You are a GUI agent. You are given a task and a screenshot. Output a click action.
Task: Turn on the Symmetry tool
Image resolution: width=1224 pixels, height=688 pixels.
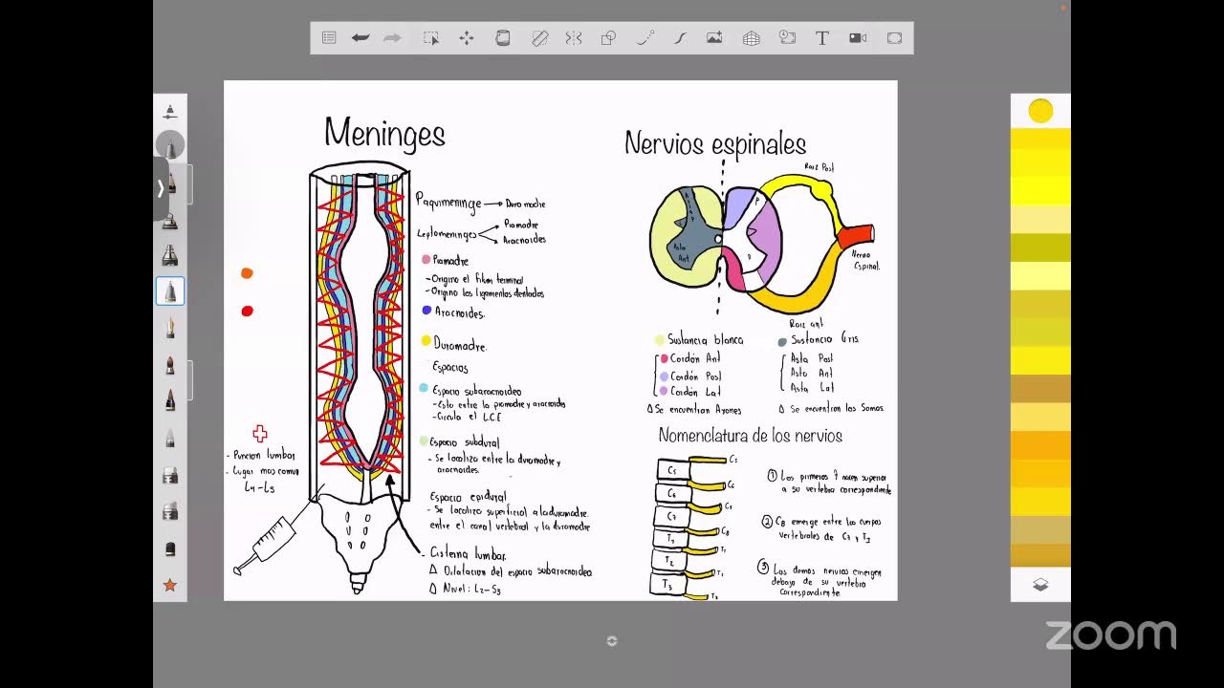574,38
